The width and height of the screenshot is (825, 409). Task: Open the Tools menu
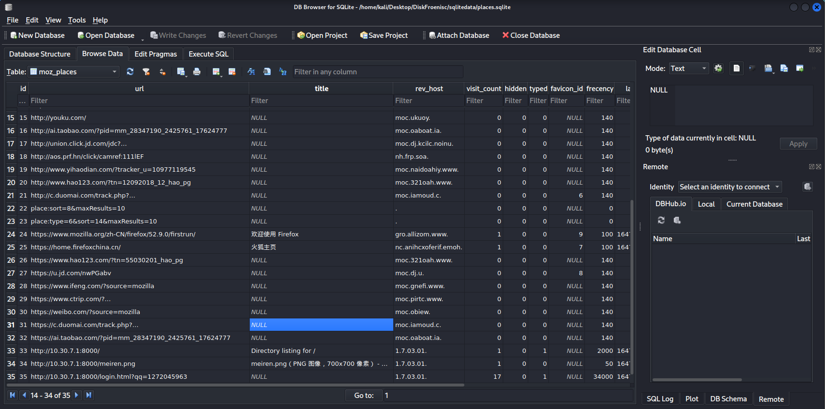point(77,20)
